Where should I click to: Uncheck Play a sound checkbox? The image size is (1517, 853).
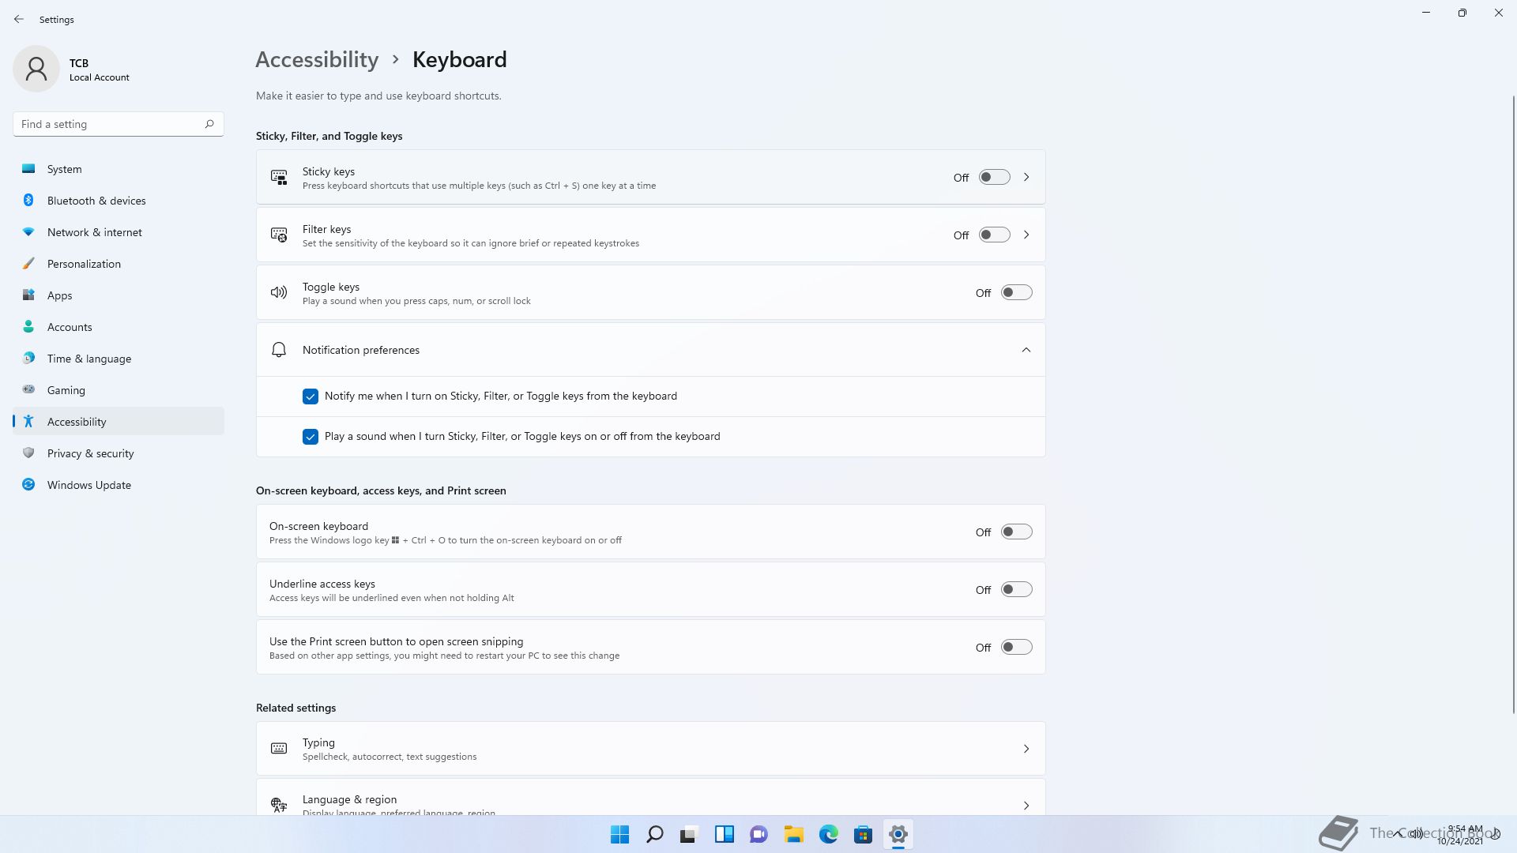(311, 437)
